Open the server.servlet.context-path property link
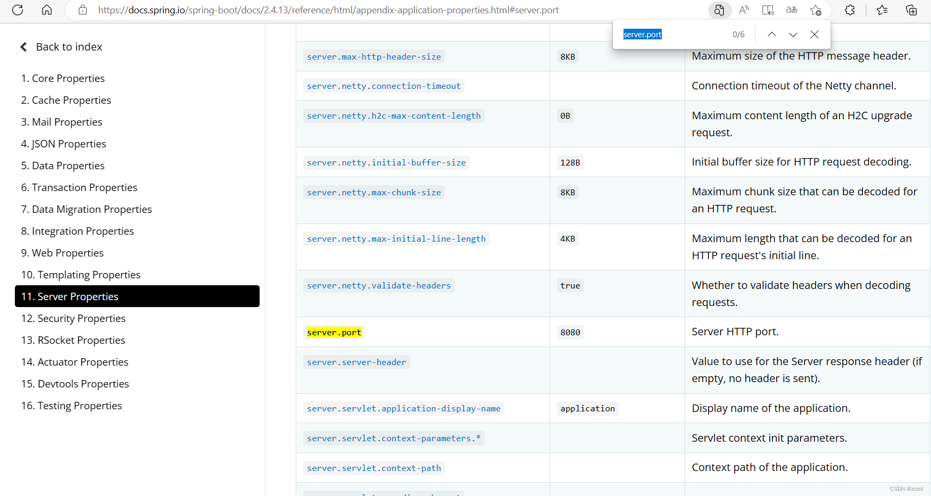The height and width of the screenshot is (496, 931). click(373, 468)
